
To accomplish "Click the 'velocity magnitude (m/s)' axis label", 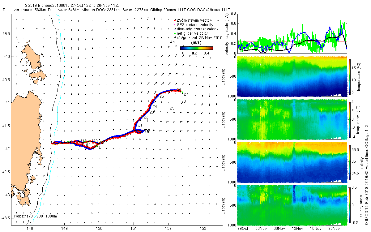I will click(x=227, y=34).
